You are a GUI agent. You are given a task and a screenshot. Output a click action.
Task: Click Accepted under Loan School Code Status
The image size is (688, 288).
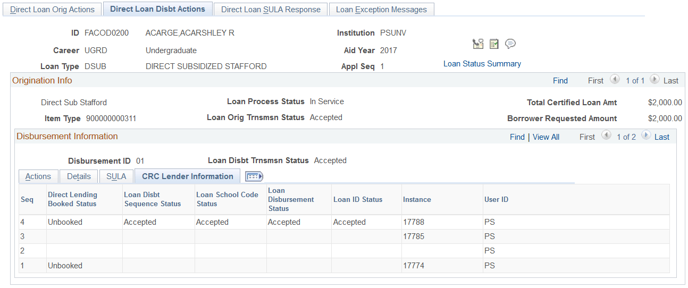point(212,222)
